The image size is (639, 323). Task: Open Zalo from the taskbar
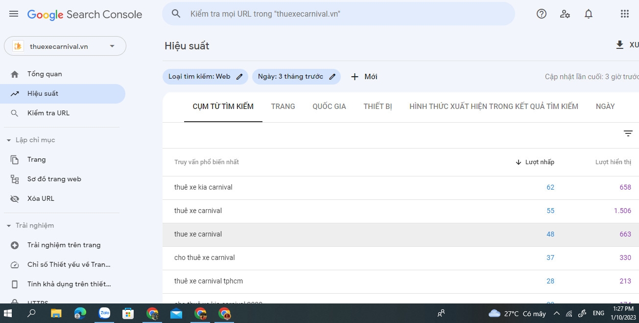(104, 313)
